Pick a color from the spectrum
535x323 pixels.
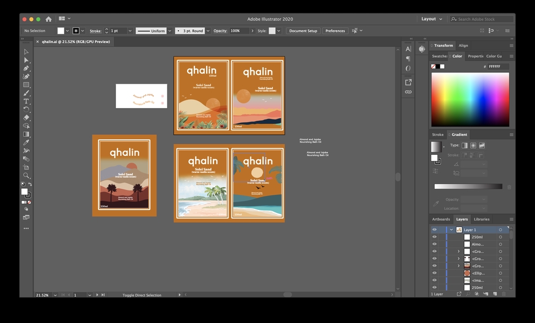point(470,99)
